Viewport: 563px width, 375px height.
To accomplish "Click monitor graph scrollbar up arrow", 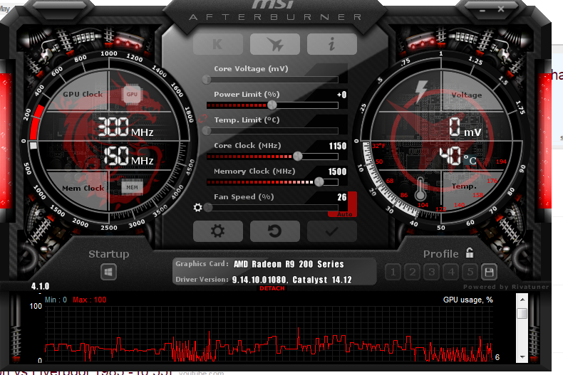I will (522, 300).
